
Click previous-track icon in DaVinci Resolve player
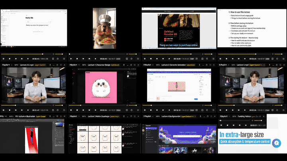[x=157, y=59]
